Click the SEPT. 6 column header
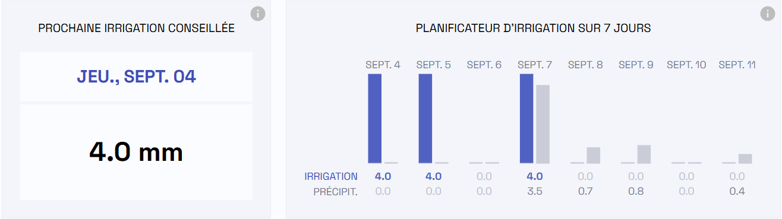 pos(484,65)
